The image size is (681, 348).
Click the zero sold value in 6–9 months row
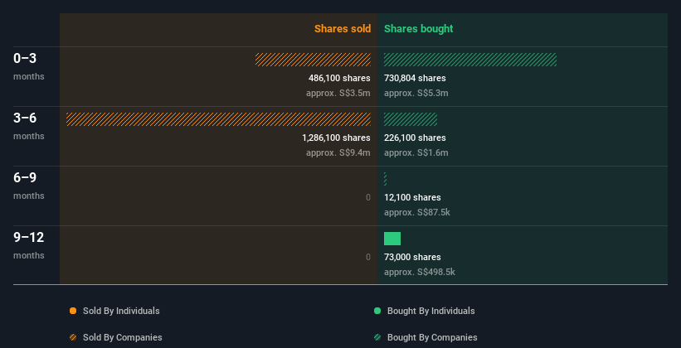367,197
